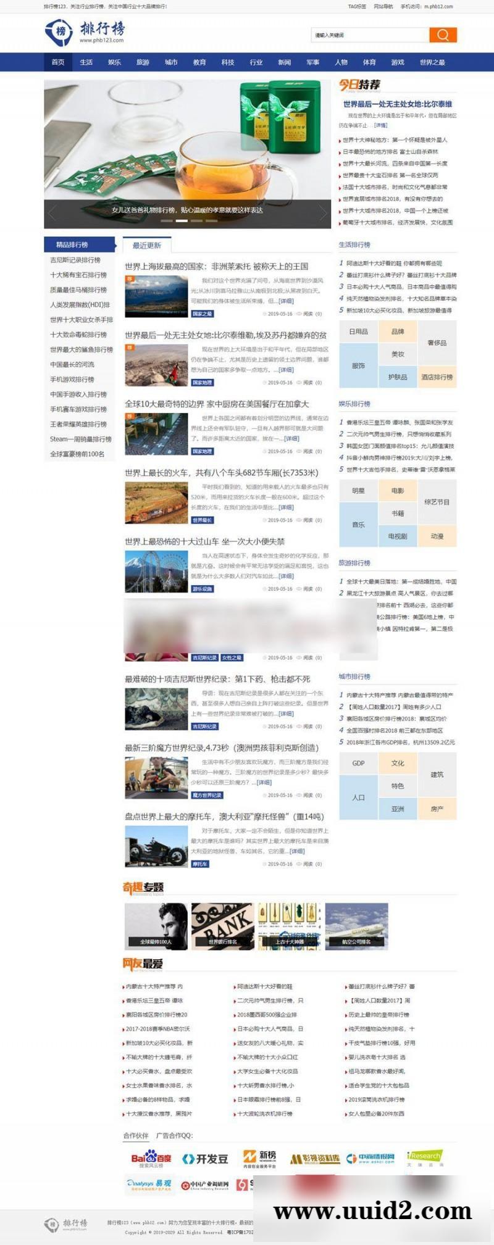Open sidebar link 吉尼斯记录排行榜
This screenshot has height=1245, width=494.
pyautogui.click(x=75, y=260)
